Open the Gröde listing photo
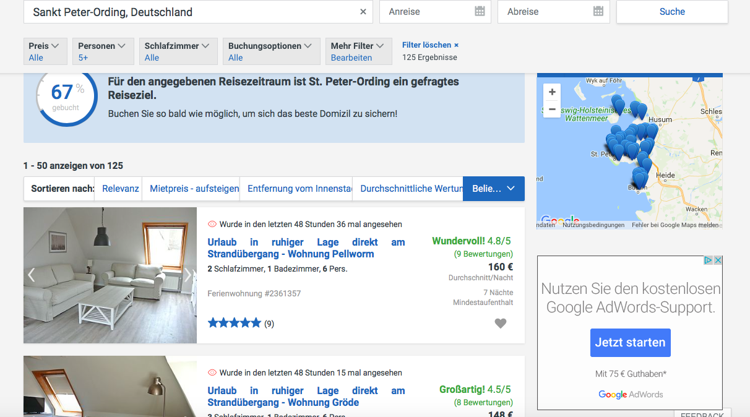The height and width of the screenshot is (417, 750). point(110,386)
